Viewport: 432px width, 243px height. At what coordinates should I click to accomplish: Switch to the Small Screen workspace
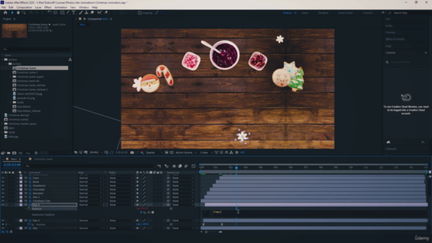pos(345,13)
